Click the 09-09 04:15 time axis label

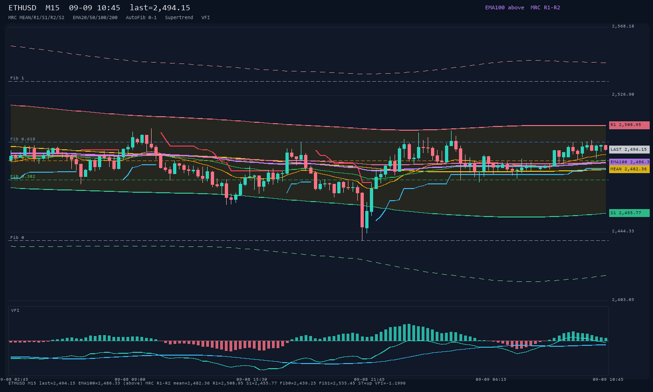click(x=491, y=379)
